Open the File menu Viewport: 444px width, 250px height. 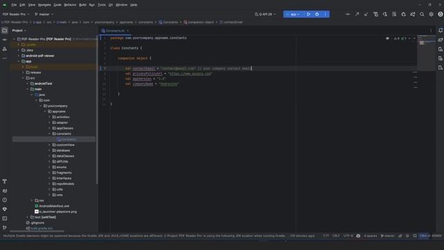tap(14, 5)
